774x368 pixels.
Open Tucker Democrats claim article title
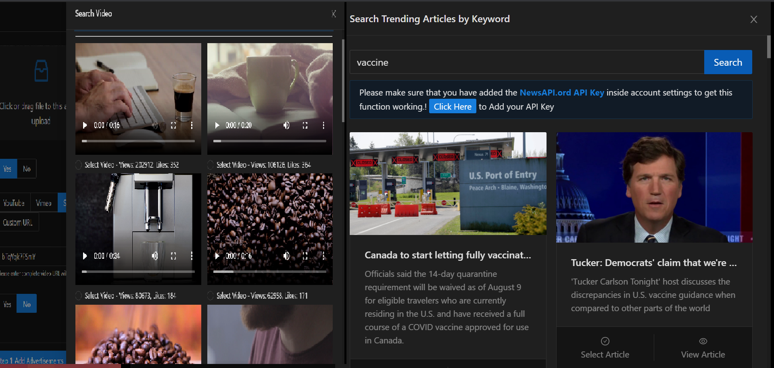pyautogui.click(x=654, y=263)
